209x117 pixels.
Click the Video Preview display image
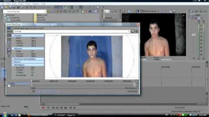tap(154, 35)
